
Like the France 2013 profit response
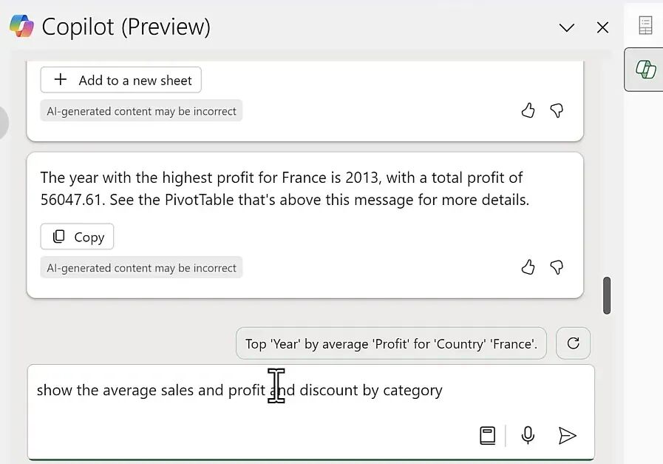tap(528, 267)
